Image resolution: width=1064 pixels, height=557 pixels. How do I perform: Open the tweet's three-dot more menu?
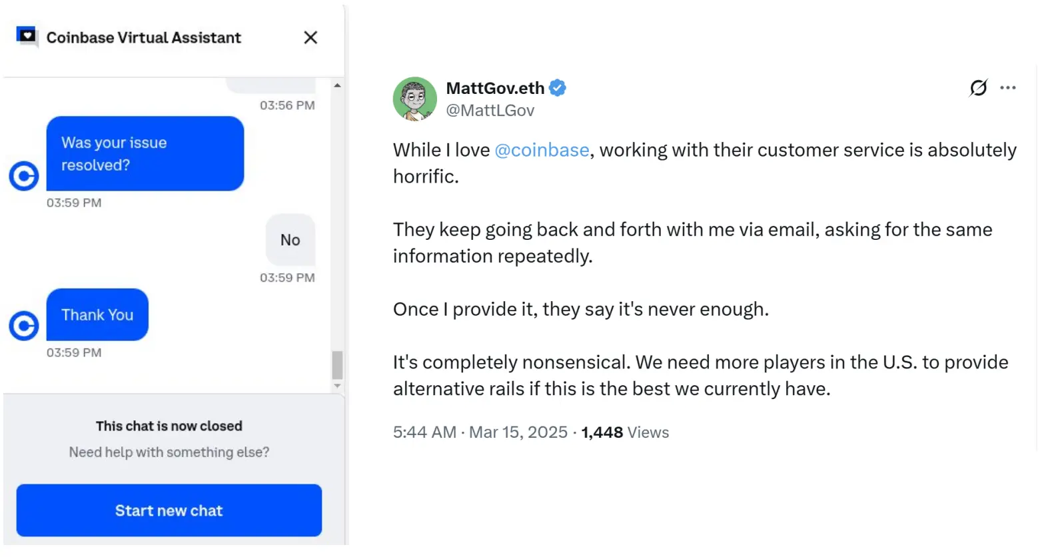click(1008, 88)
